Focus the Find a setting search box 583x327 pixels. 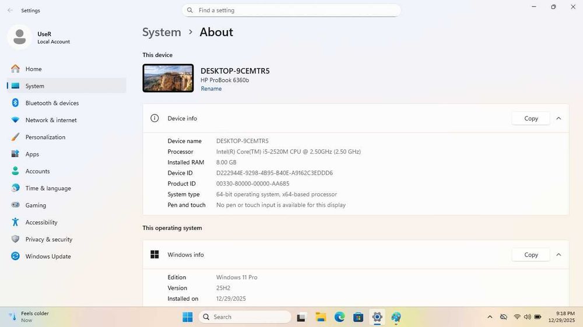pyautogui.click(x=291, y=10)
